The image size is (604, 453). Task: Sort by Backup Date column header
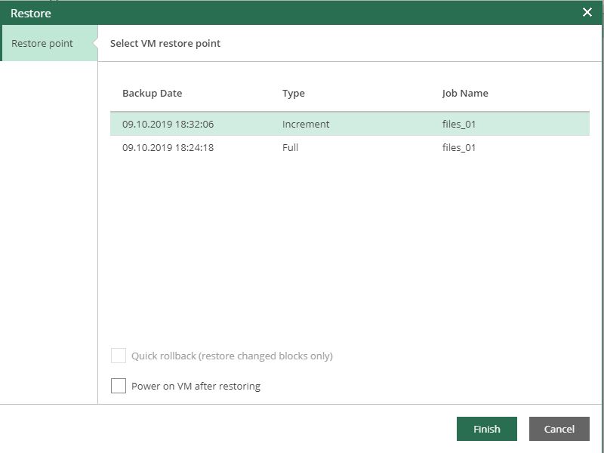click(153, 93)
